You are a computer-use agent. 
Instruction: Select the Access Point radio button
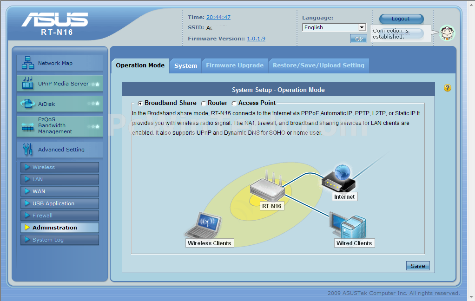[234, 104]
